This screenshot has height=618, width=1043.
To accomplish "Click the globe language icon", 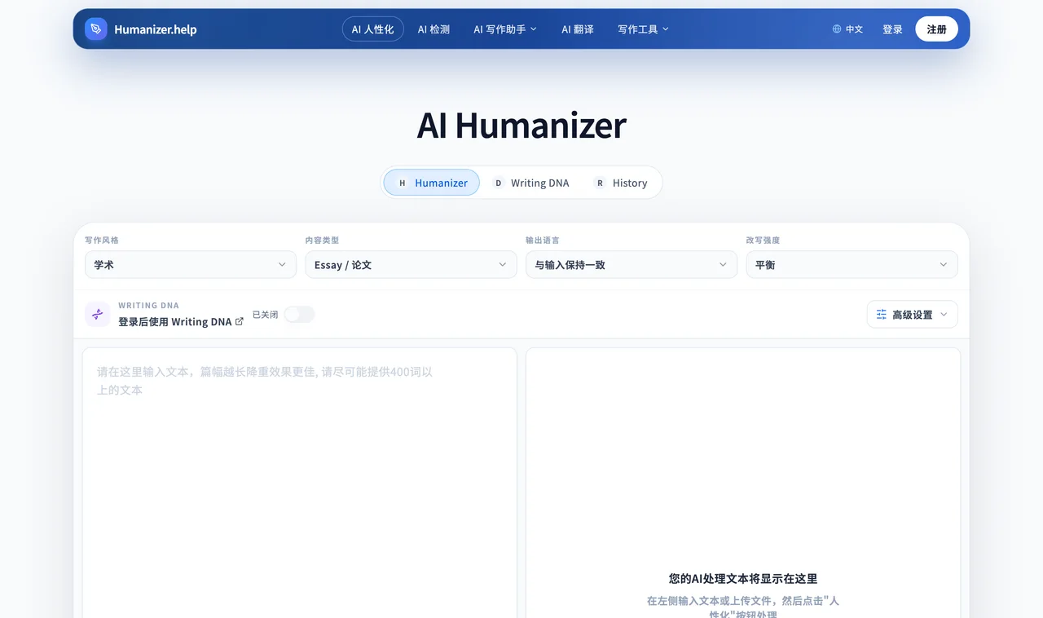I will [x=837, y=29].
